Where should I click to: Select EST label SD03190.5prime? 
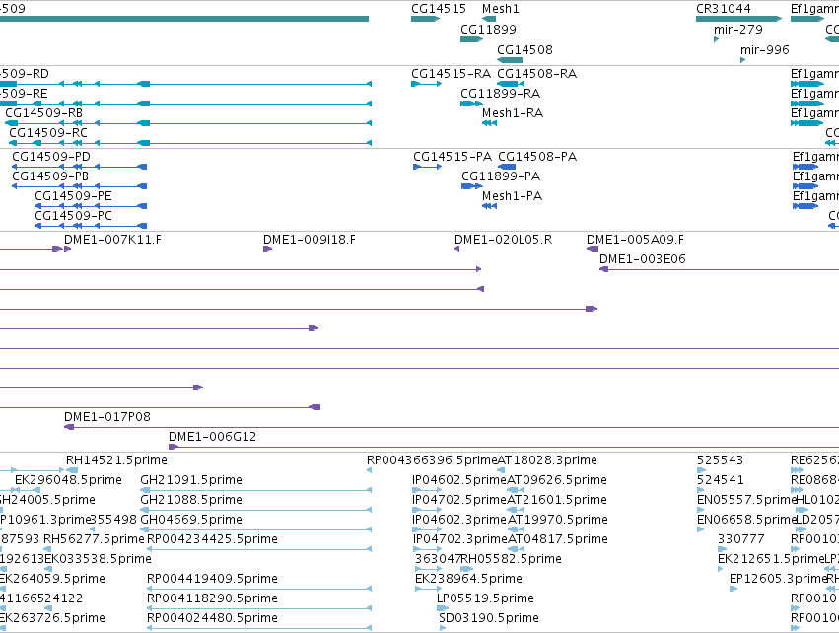(489, 618)
